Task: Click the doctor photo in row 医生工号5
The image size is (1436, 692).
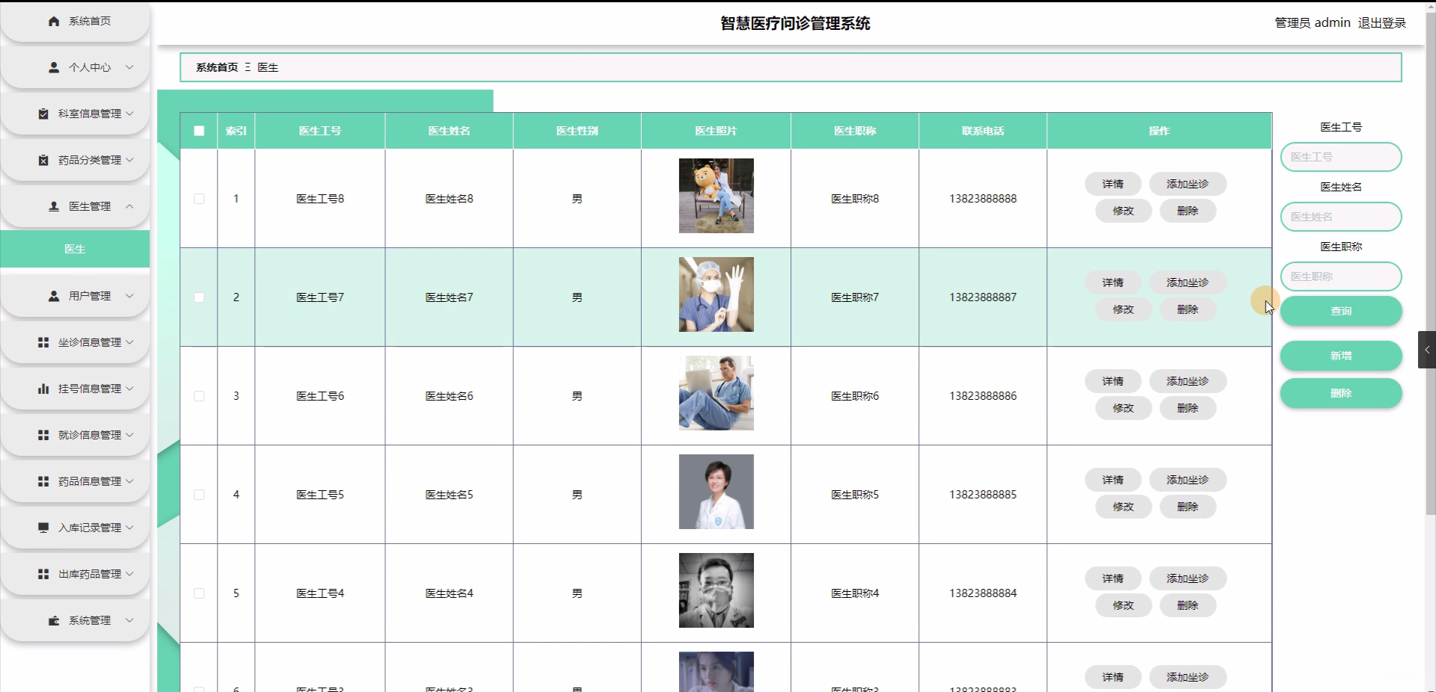Action: pos(717,492)
